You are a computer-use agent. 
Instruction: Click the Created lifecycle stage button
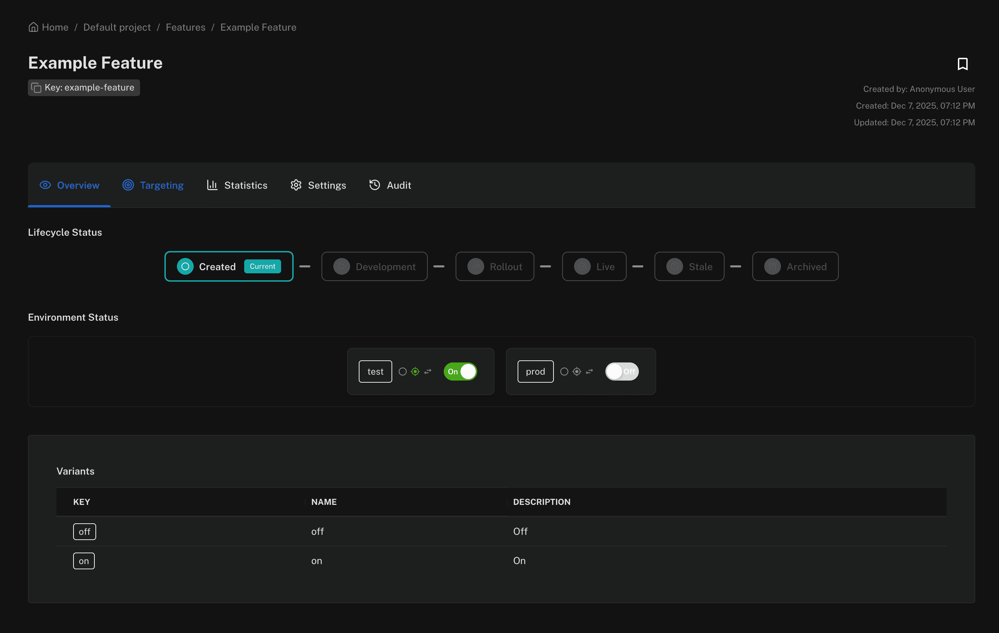point(229,266)
